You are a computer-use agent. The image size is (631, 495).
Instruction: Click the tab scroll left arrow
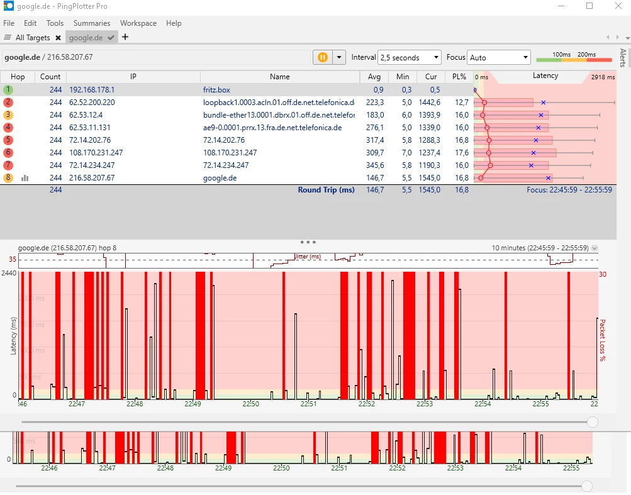tap(608, 38)
